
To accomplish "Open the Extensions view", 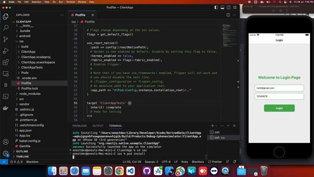I will [x=5, y=62].
